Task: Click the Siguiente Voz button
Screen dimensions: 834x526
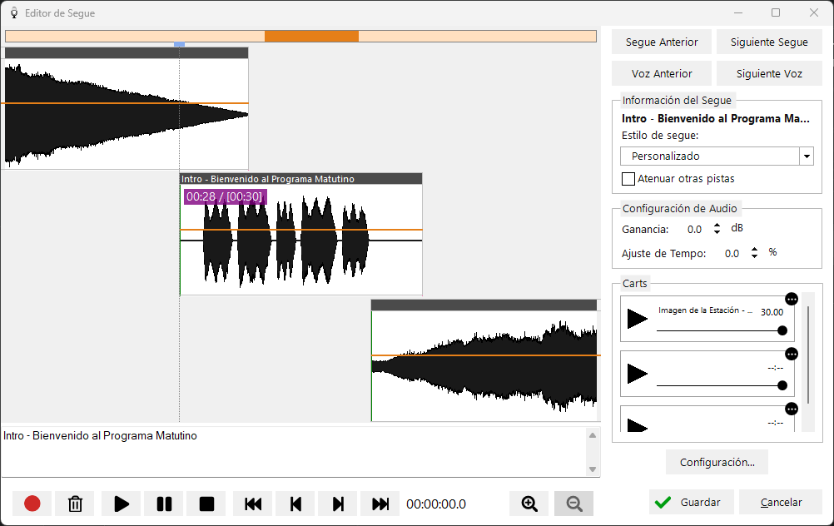Action: click(x=769, y=73)
